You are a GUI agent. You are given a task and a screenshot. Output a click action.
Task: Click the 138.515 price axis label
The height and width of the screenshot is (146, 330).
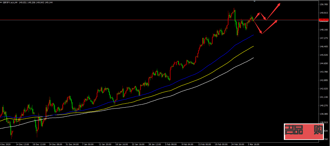tap(324, 122)
